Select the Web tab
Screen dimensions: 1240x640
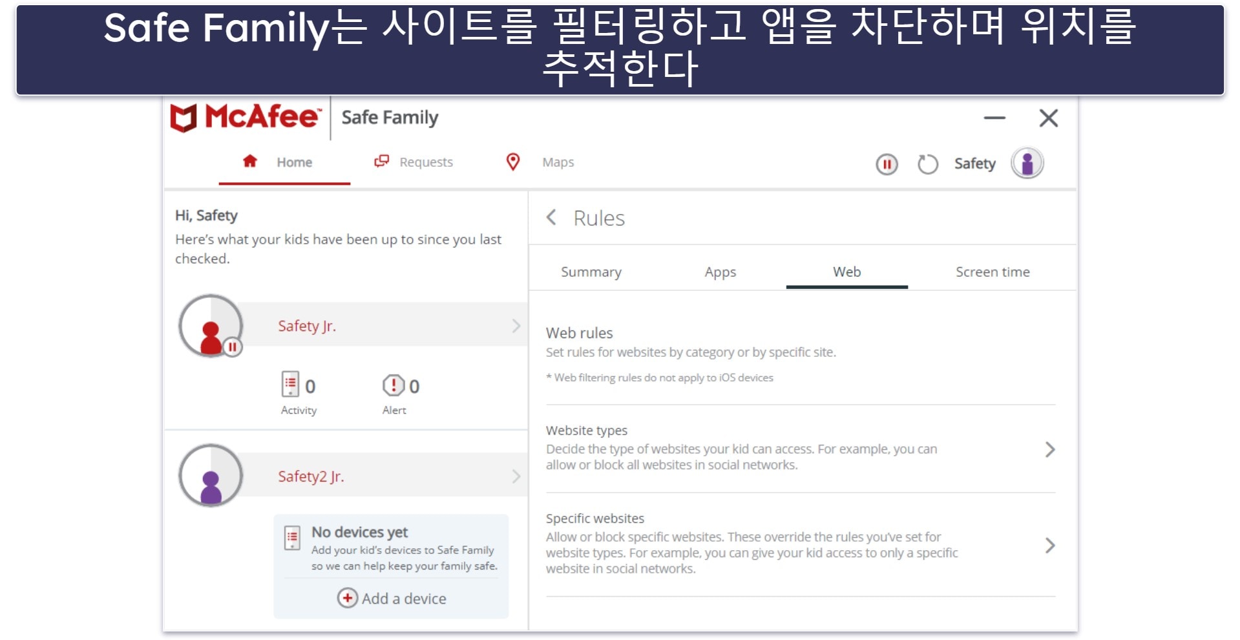(846, 272)
